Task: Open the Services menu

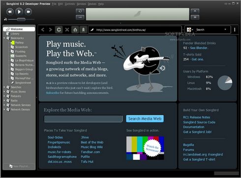Action: coord(81,4)
